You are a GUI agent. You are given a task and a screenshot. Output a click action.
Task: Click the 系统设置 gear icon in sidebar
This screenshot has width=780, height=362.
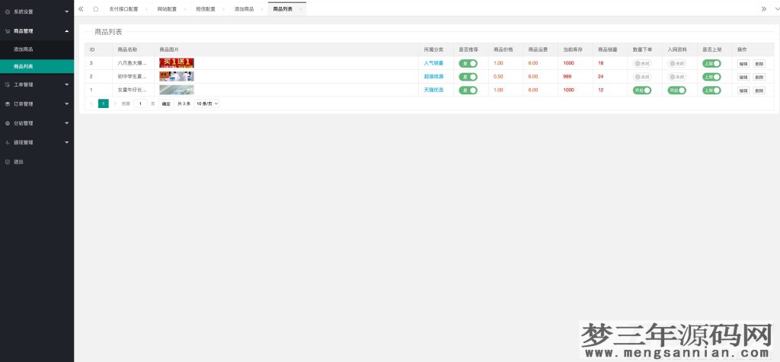8,12
